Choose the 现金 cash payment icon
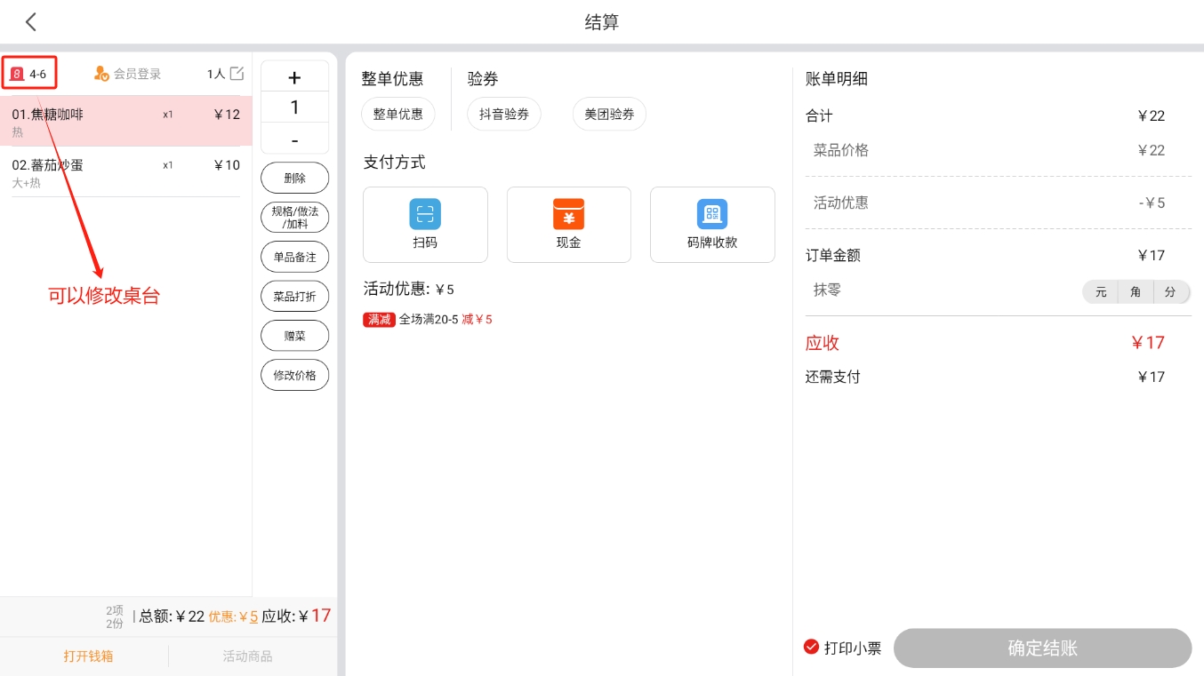The height and width of the screenshot is (676, 1204). (568, 214)
